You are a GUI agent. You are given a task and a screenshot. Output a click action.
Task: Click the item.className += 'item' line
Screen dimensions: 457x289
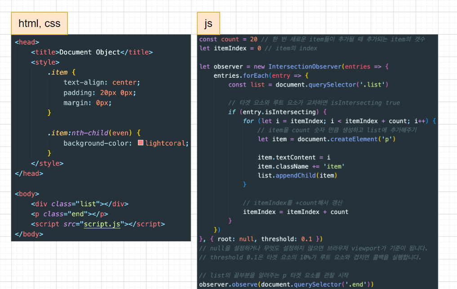point(301,166)
